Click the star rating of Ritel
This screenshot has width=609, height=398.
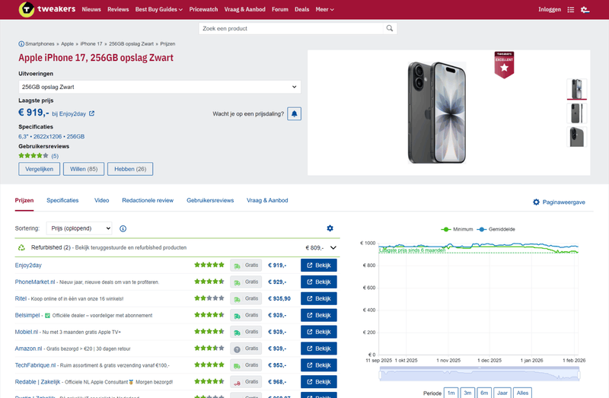[209, 298]
